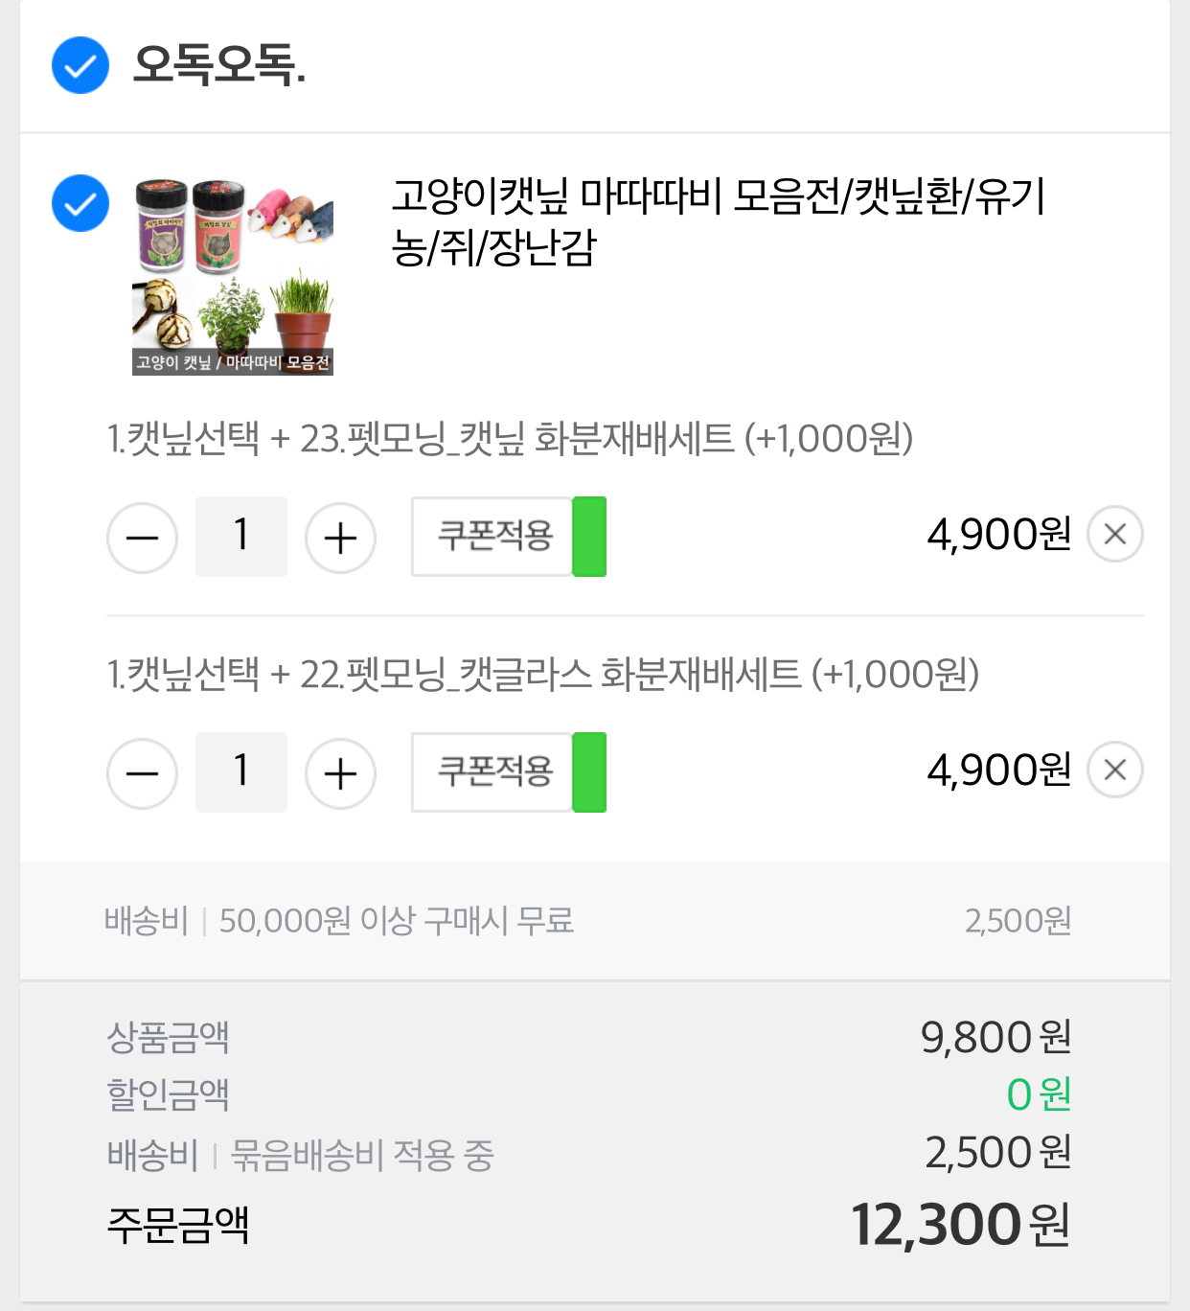Image resolution: width=1190 pixels, height=1311 pixels.
Task: Apply coupon to 캣글라스 화분재배세트 option
Action: coord(493,772)
